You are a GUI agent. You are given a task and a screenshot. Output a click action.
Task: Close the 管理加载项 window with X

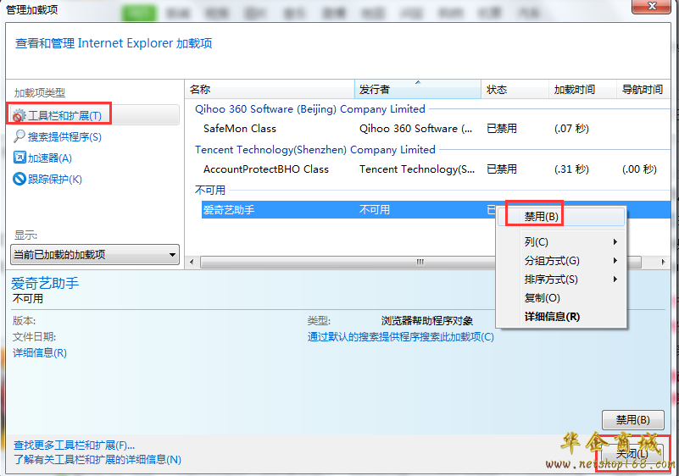pos(651,6)
